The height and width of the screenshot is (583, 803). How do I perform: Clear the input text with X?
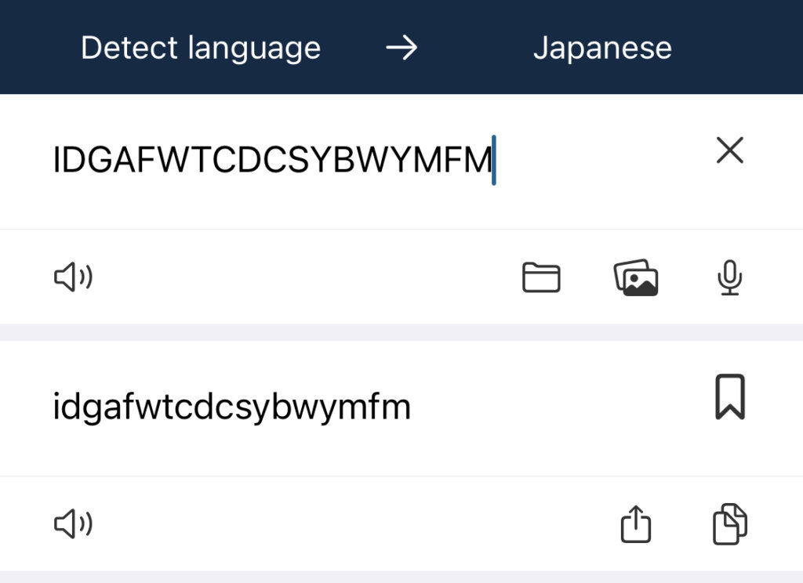click(x=730, y=150)
